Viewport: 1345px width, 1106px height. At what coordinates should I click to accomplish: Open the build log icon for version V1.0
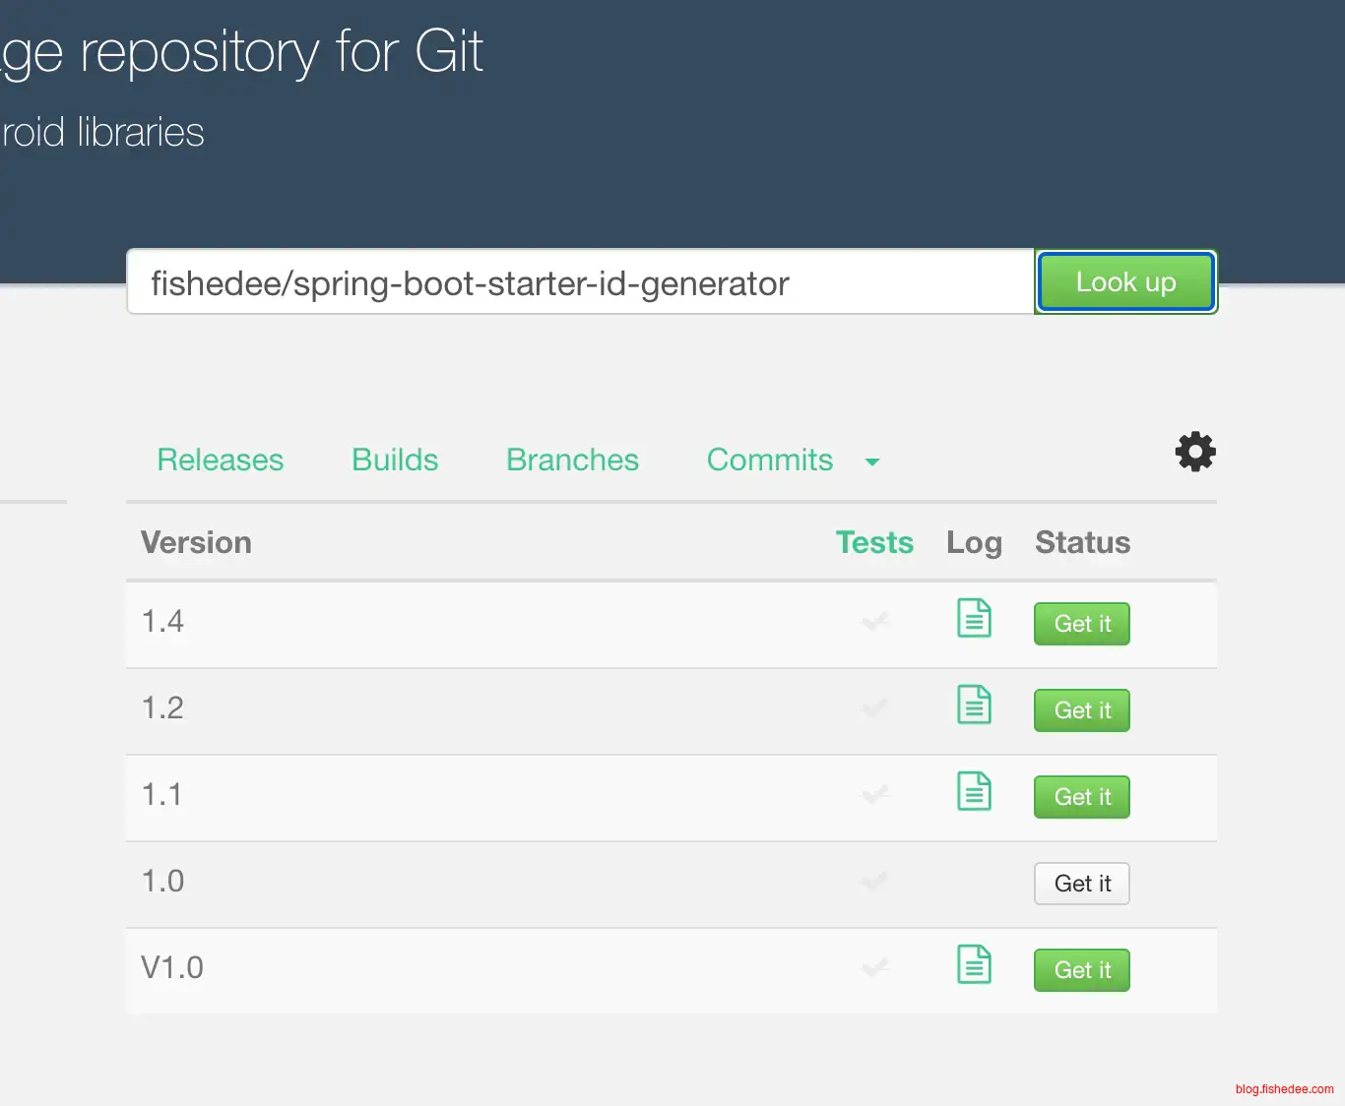click(974, 965)
